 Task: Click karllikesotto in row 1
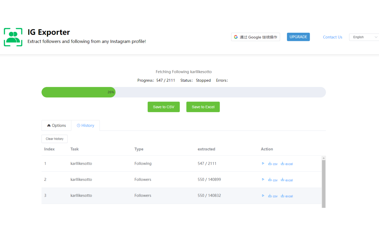point(81,163)
